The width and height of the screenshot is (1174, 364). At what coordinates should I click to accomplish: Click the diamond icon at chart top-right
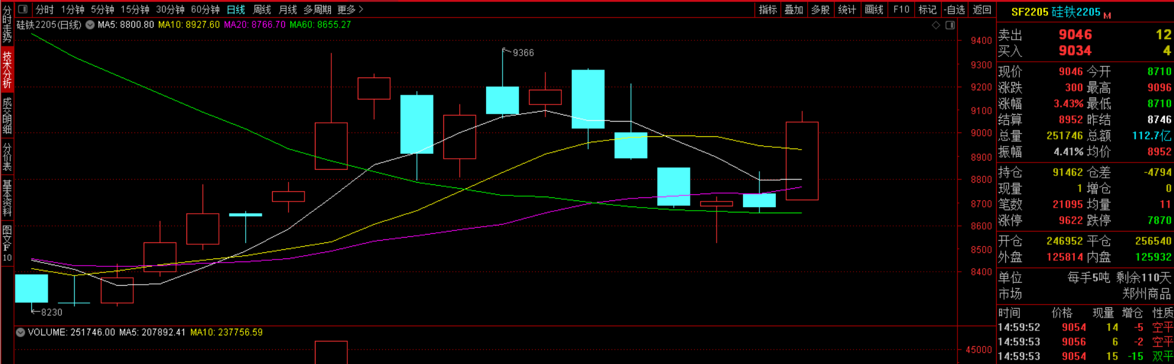tap(936, 25)
